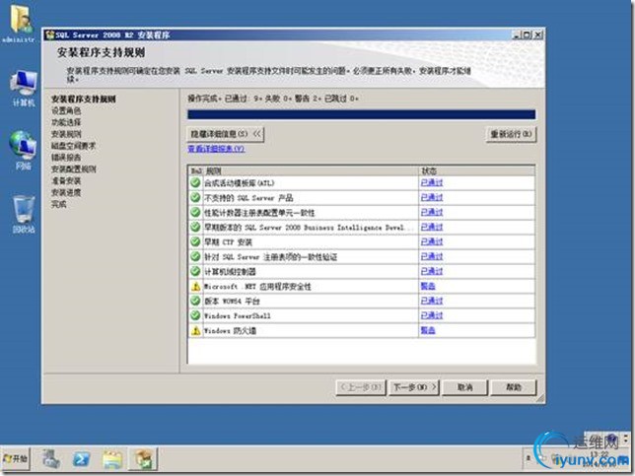Select 完成 step in sidebar
The width and height of the screenshot is (635, 476).
click(59, 204)
